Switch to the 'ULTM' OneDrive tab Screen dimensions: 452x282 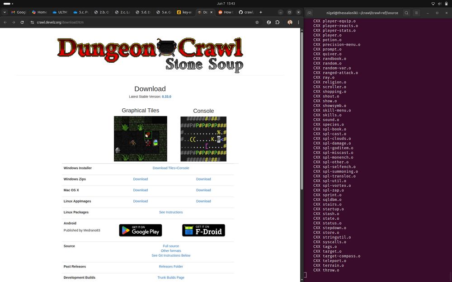[60, 12]
